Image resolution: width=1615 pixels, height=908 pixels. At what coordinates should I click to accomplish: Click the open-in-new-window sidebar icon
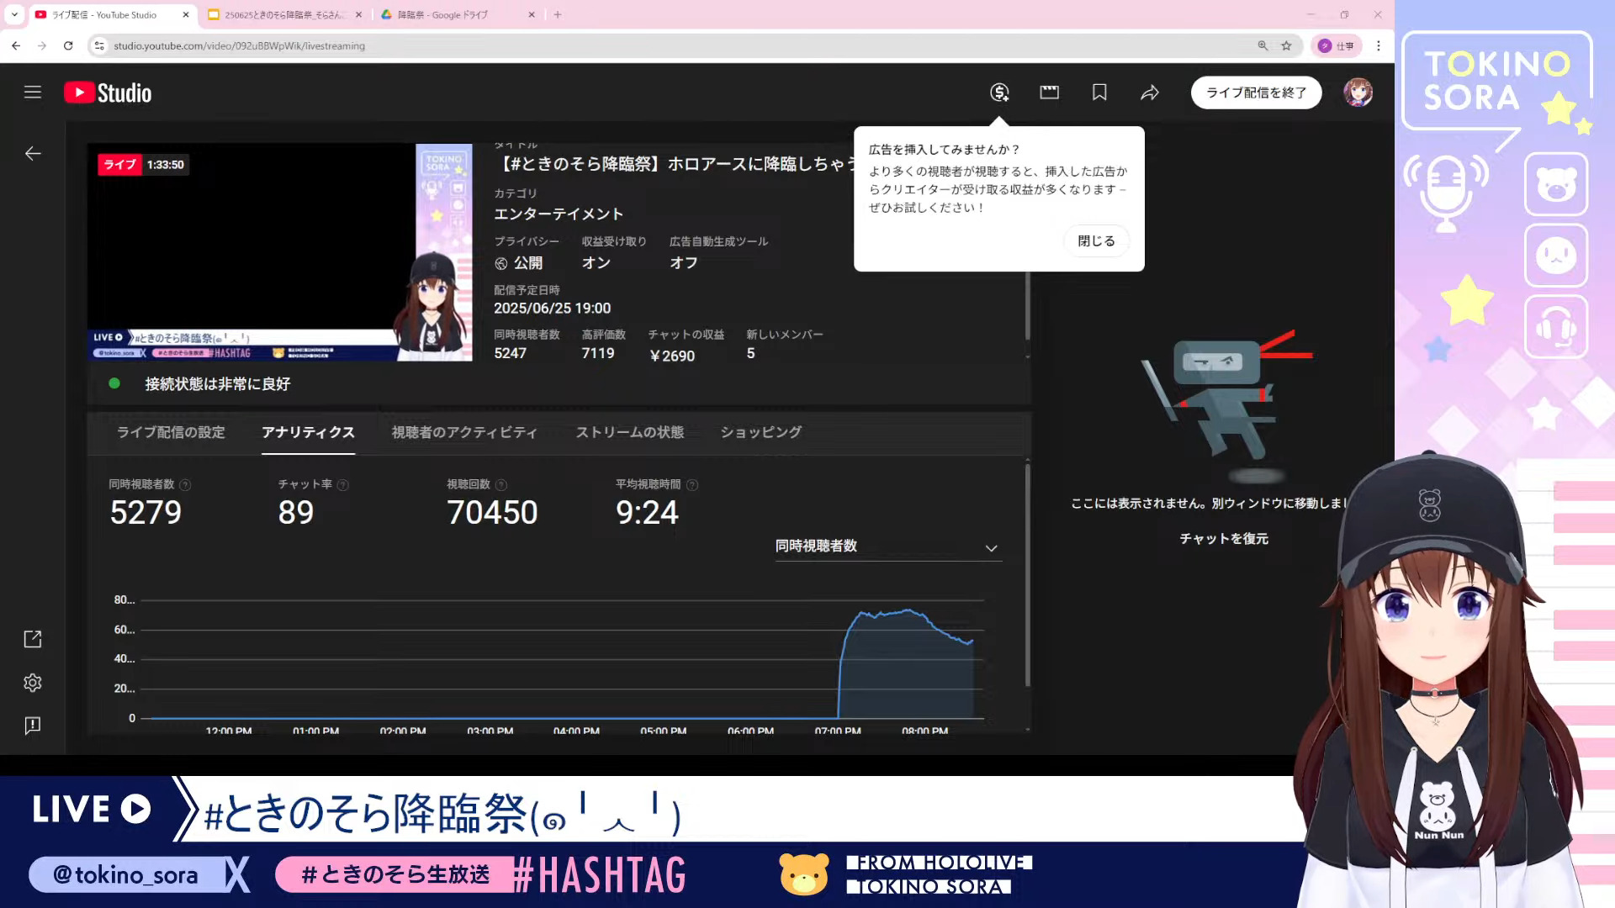click(33, 640)
